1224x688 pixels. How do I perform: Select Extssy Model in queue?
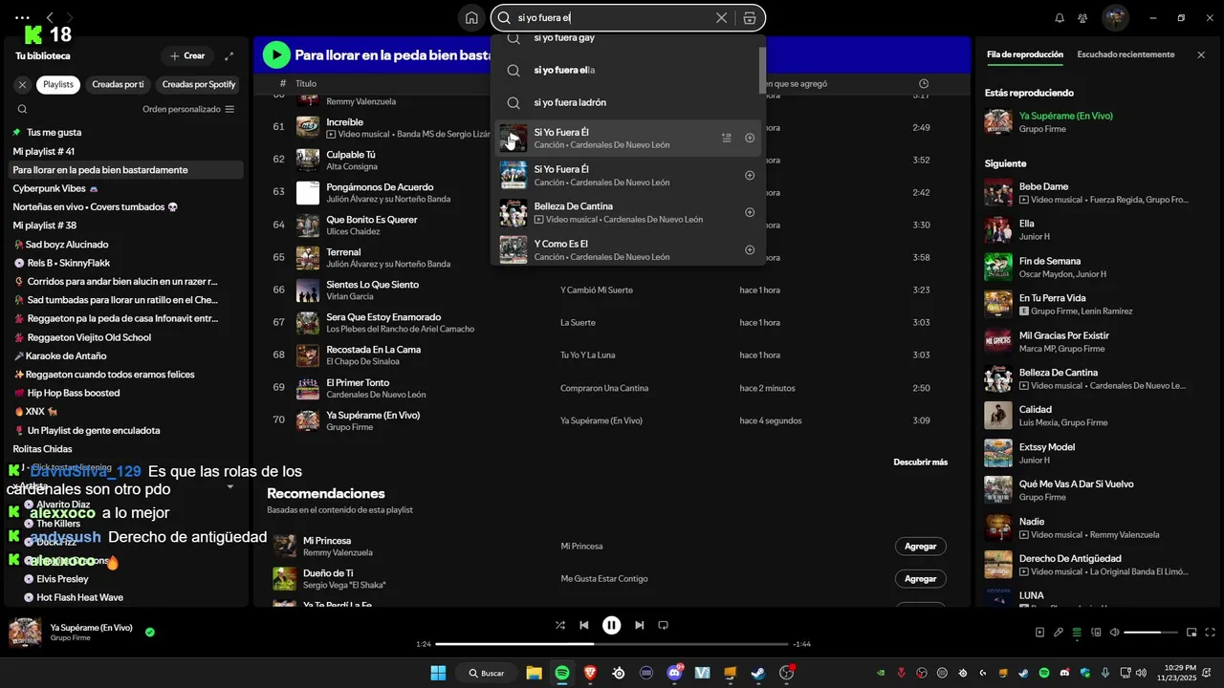[x=1090, y=453]
